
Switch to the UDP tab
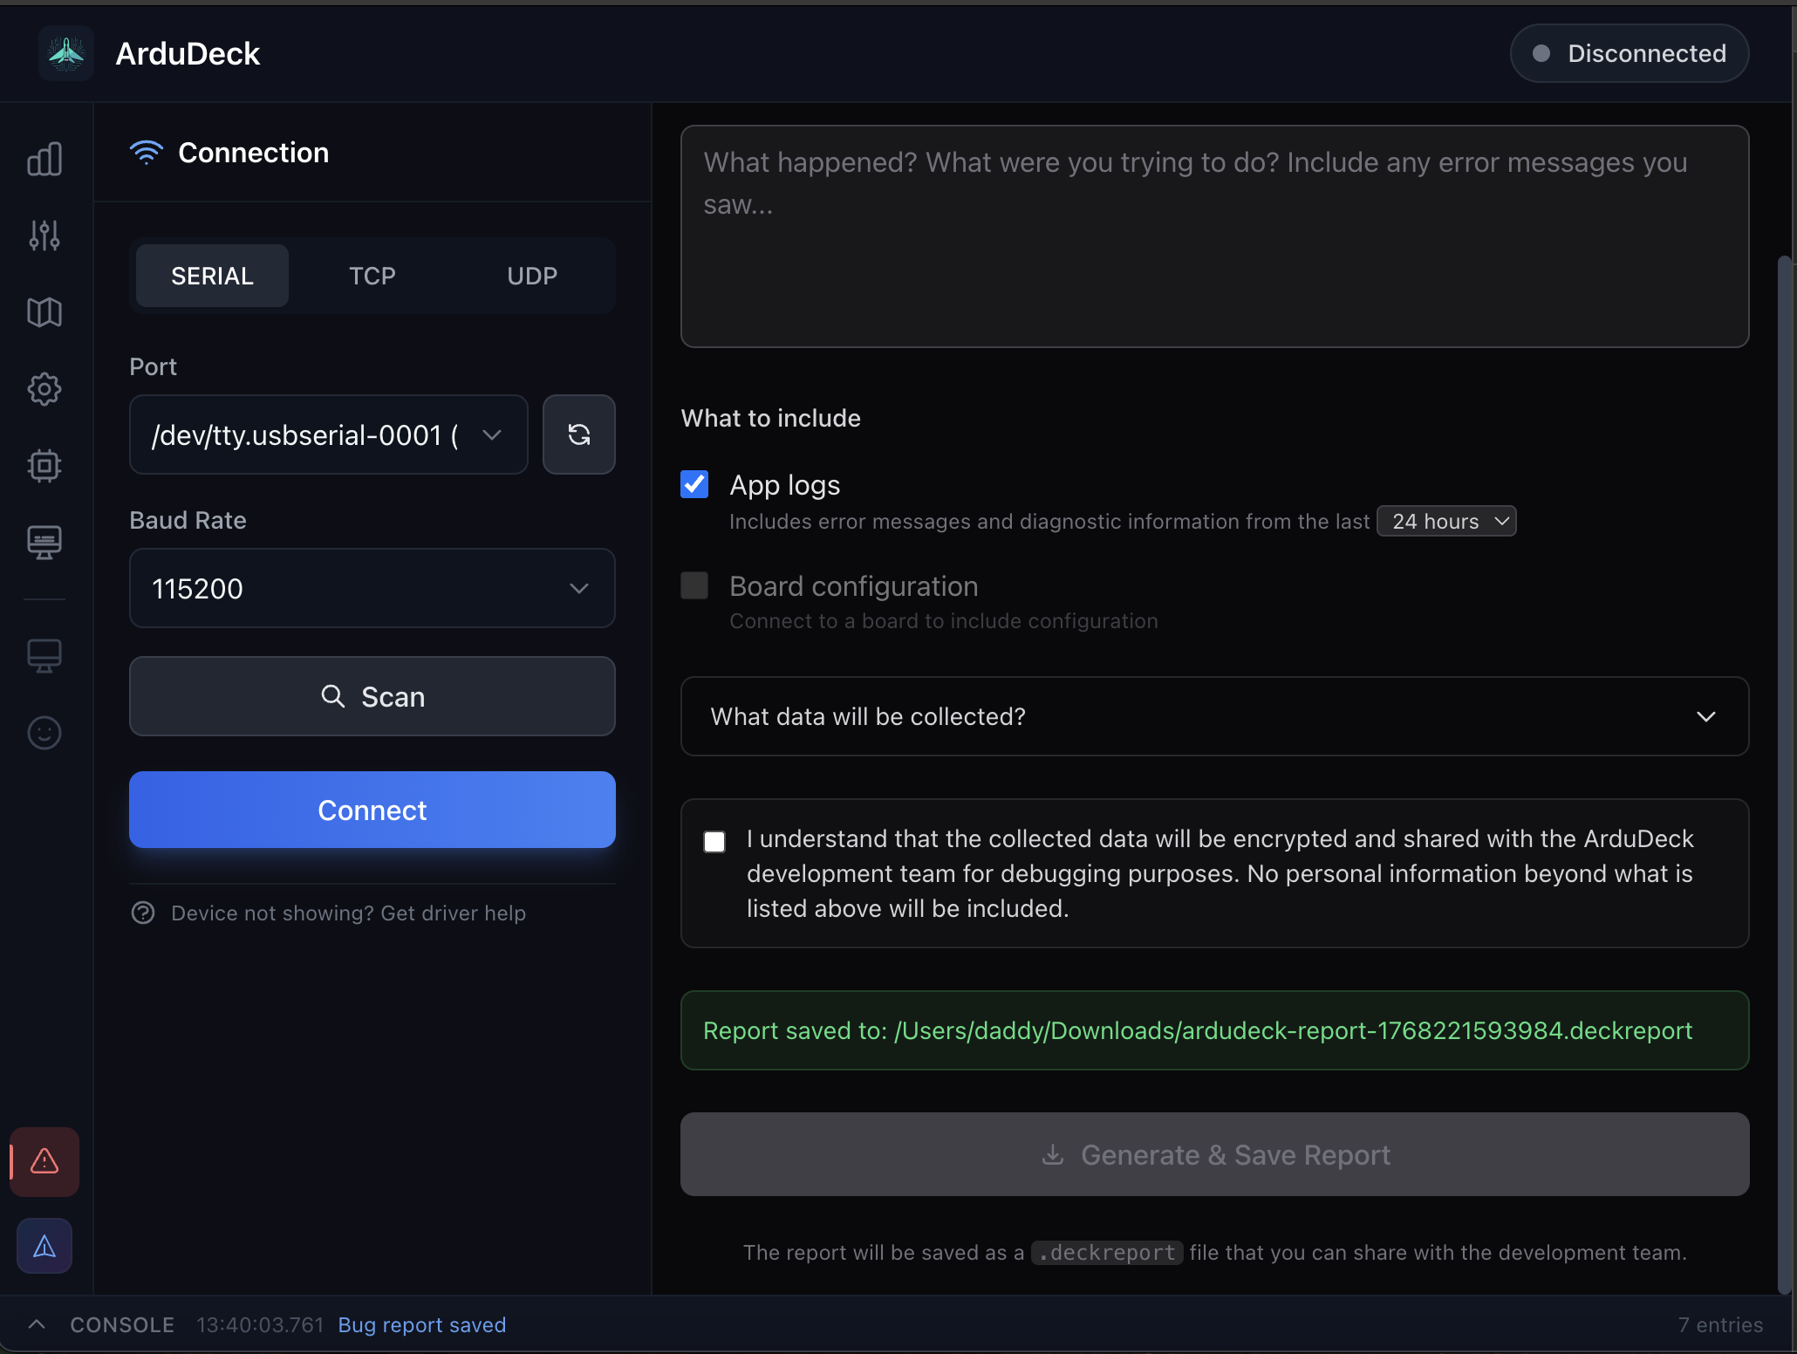532,276
